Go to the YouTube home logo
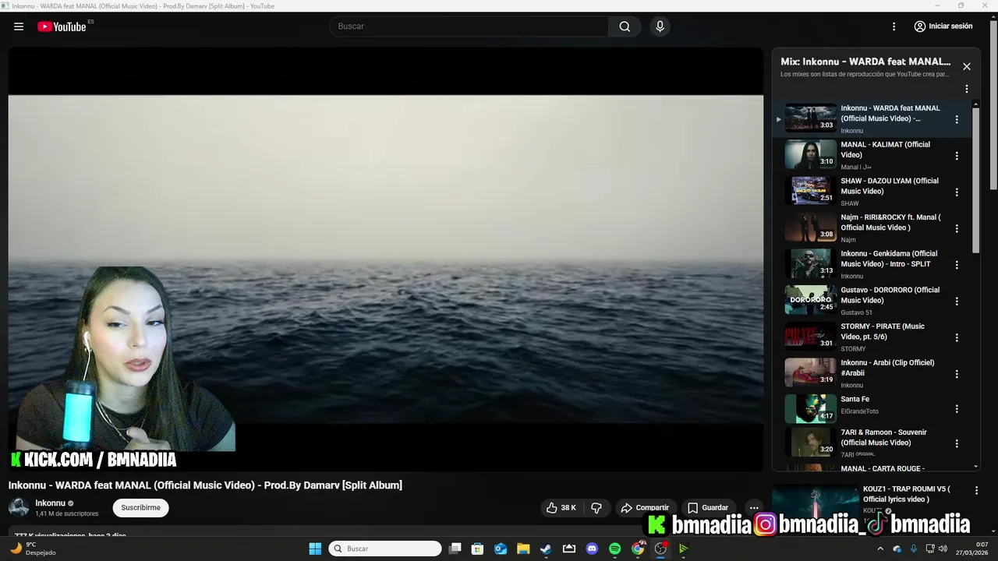998x561 pixels. 62,26
